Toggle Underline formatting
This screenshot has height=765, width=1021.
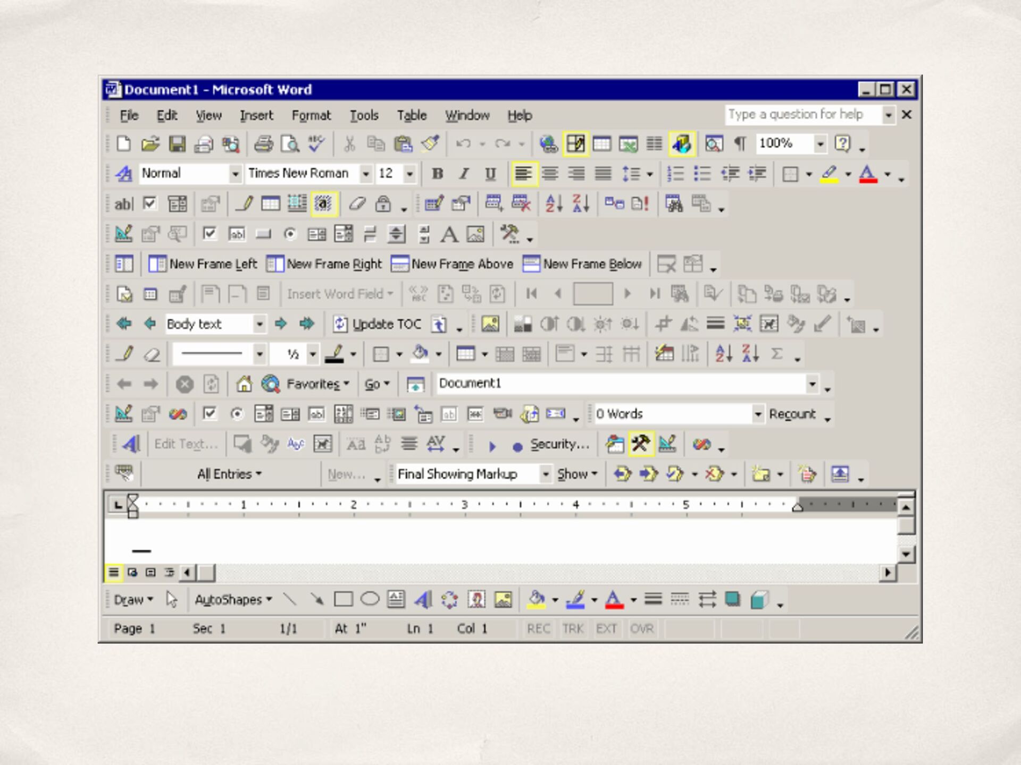pyautogui.click(x=490, y=174)
